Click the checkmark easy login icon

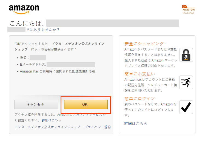click(186, 107)
